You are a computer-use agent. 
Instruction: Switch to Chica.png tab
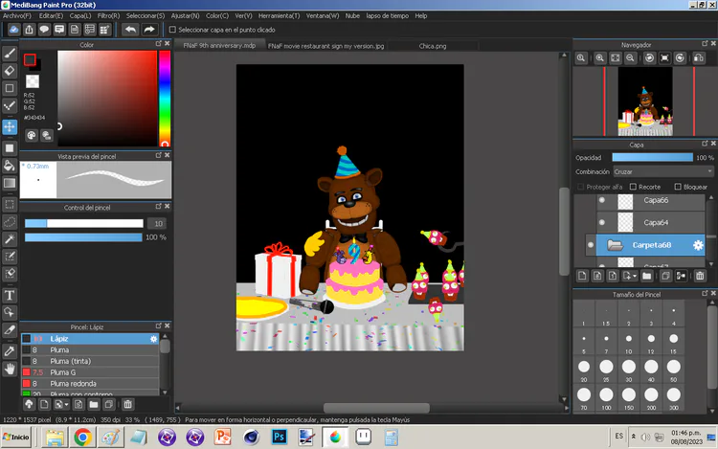click(433, 46)
